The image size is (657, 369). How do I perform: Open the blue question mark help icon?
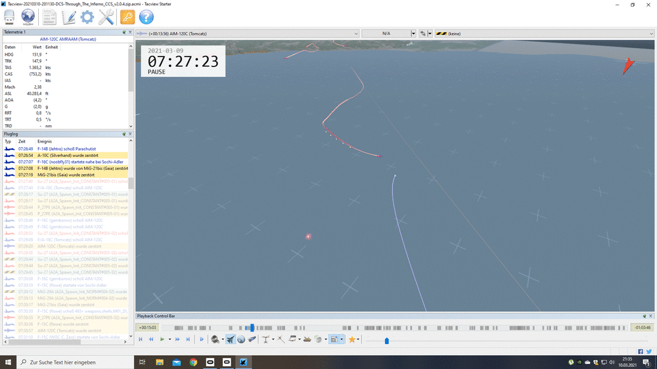coord(147,17)
